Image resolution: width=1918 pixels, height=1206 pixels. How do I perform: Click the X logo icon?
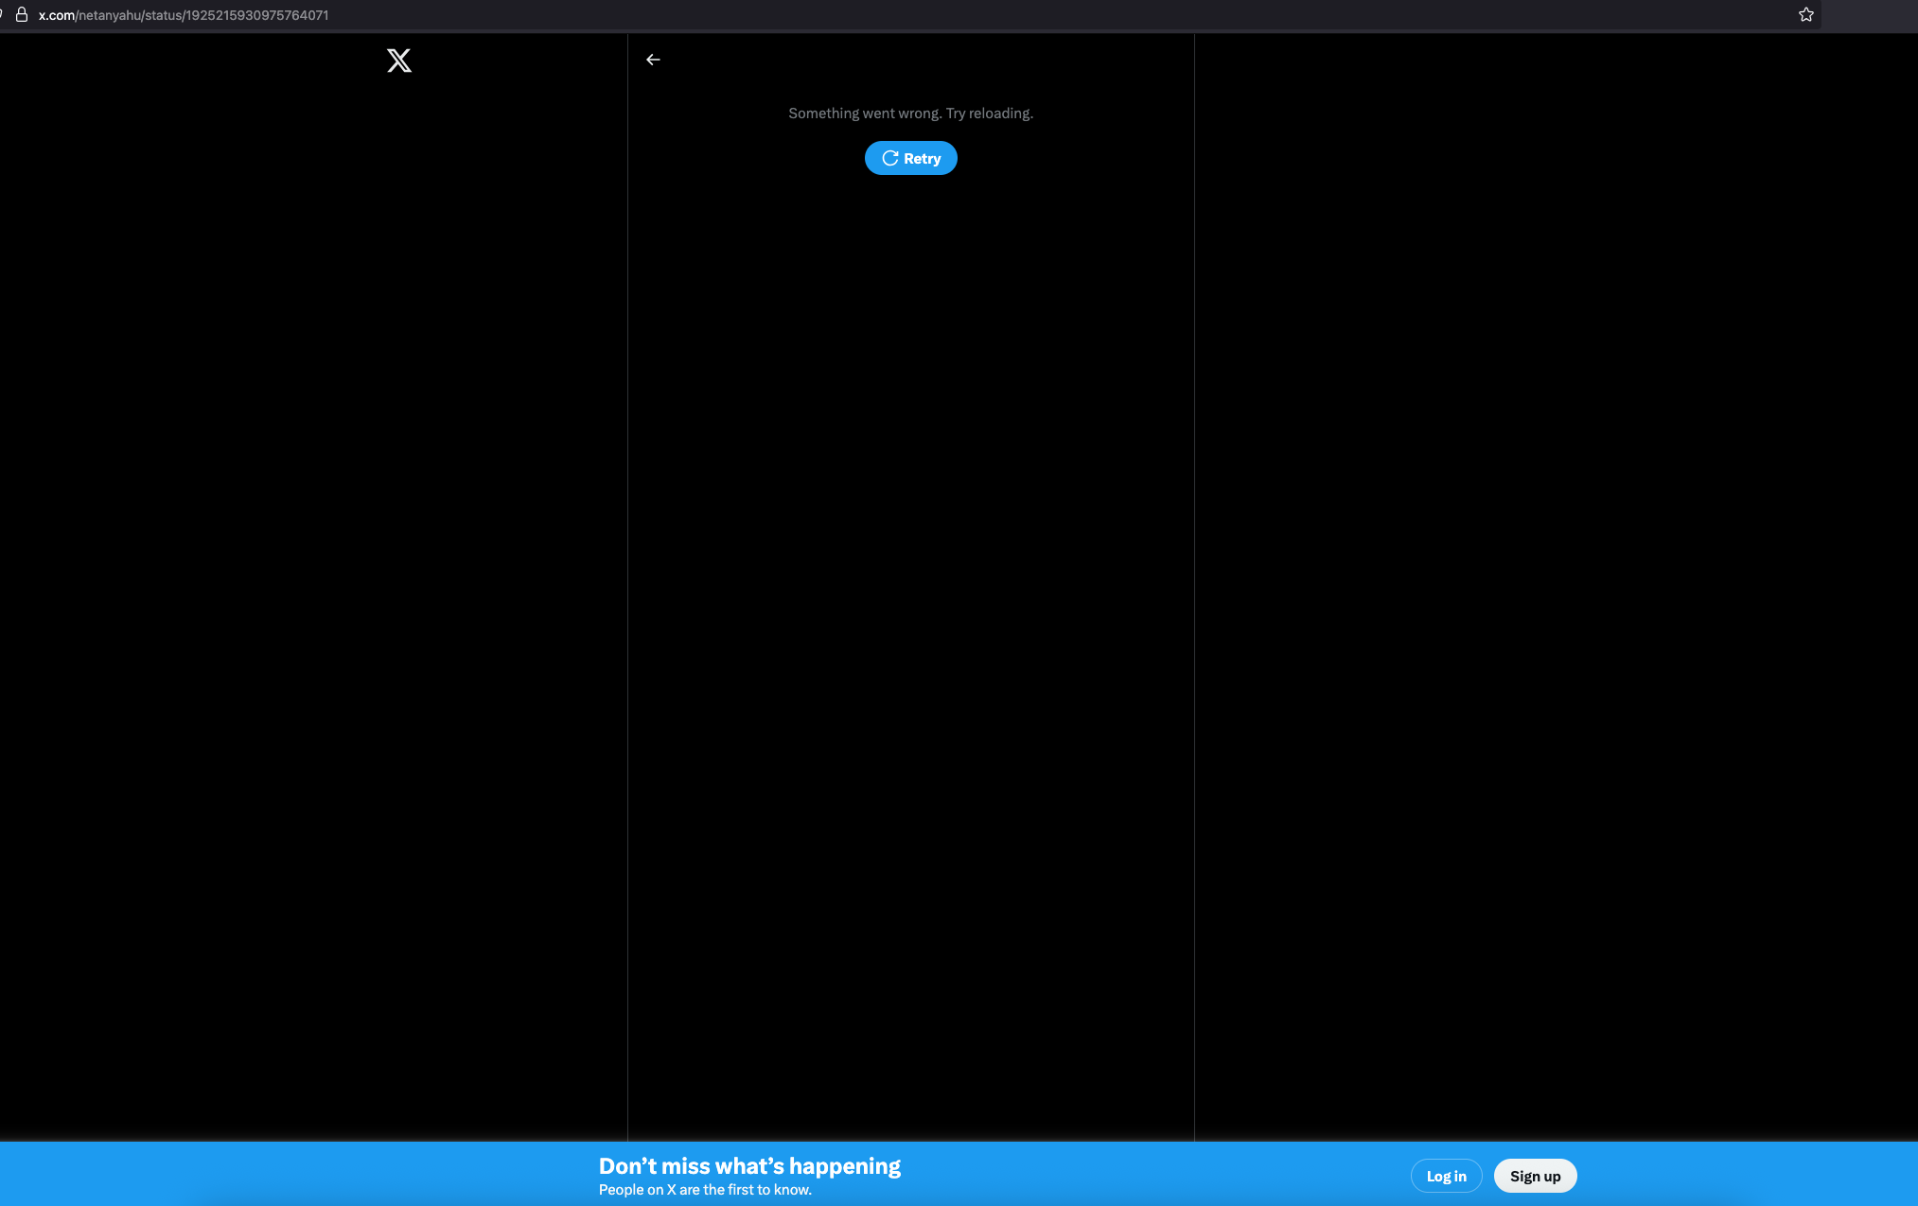[x=399, y=61]
